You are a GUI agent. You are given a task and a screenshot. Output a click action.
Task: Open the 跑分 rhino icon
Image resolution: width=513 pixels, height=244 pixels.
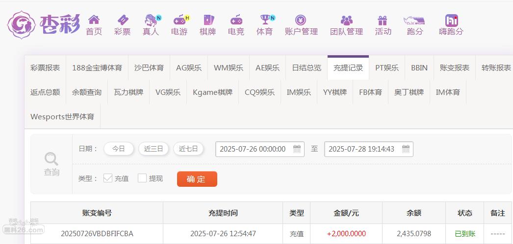414,21
